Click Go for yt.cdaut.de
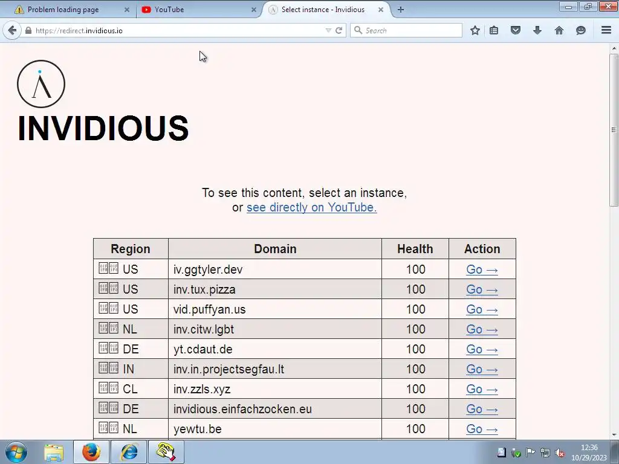Screen dimensions: 619x464 (482, 349)
